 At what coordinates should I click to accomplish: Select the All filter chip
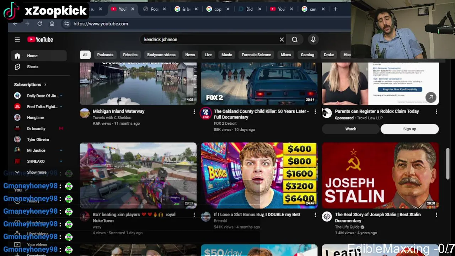coord(85,55)
